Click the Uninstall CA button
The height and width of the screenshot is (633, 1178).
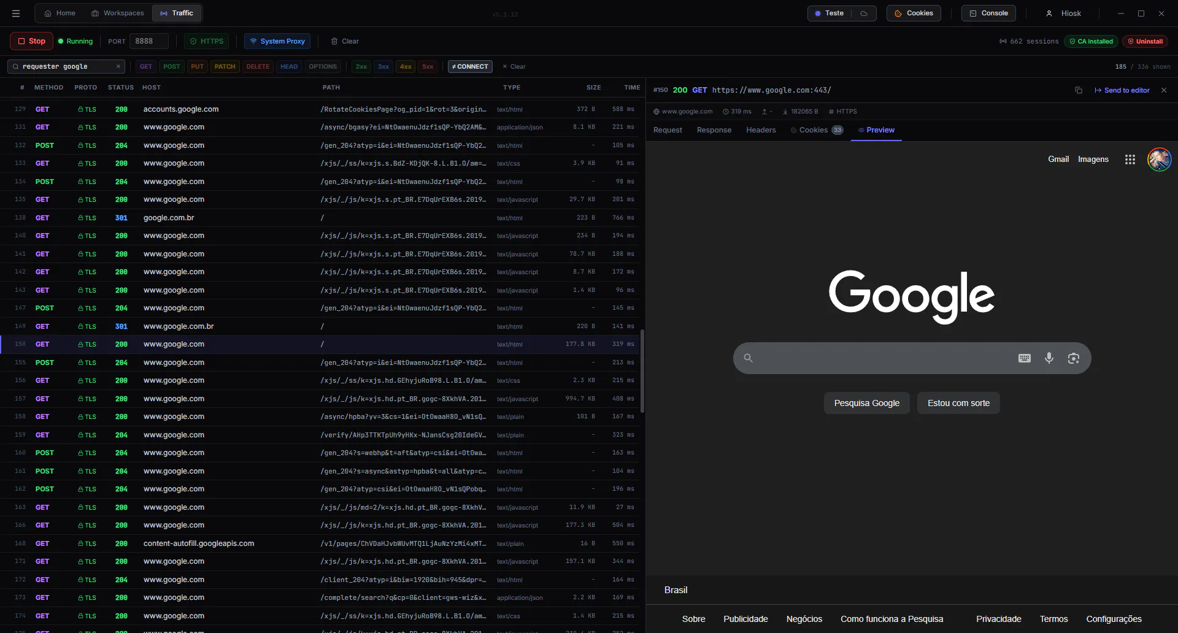tap(1145, 41)
